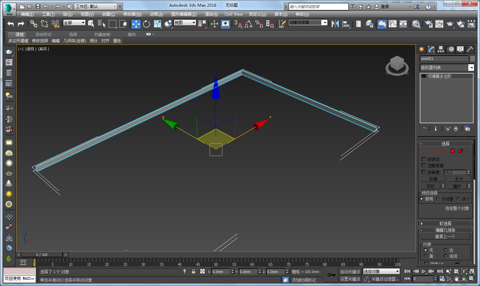Switch to the 对象绘制 ribbon tab
The width and height of the screenshot is (480, 286).
click(102, 34)
